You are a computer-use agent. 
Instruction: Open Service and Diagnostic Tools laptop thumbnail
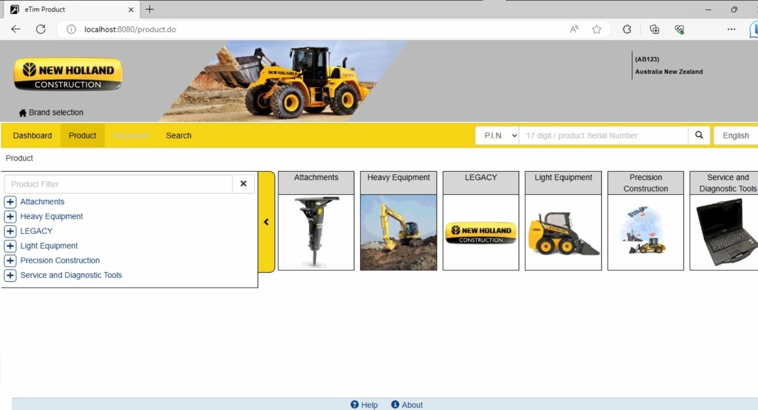pyautogui.click(x=724, y=232)
